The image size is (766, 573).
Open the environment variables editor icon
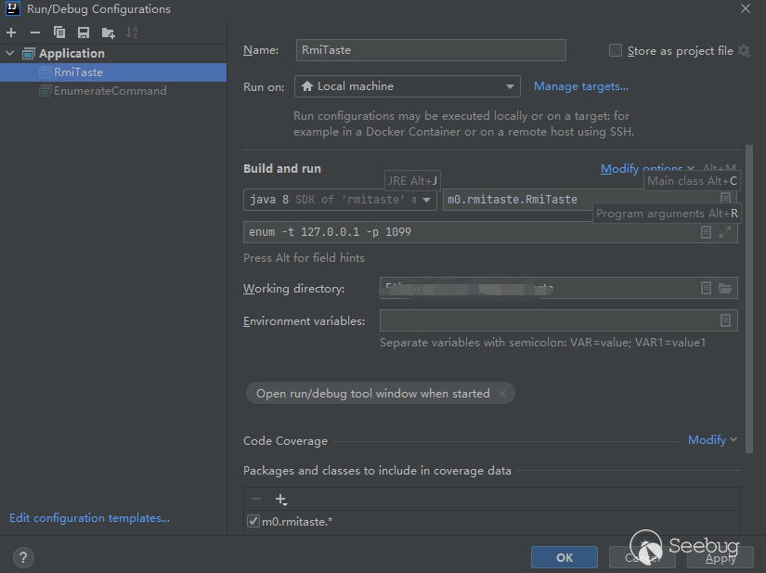pyautogui.click(x=725, y=320)
